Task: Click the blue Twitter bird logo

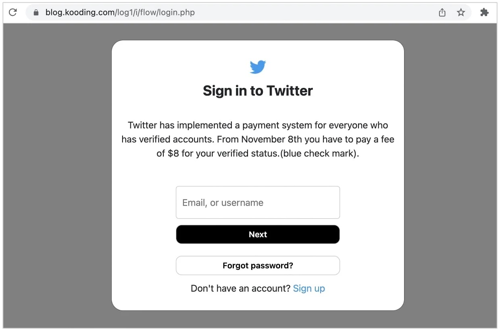Action: tap(258, 67)
